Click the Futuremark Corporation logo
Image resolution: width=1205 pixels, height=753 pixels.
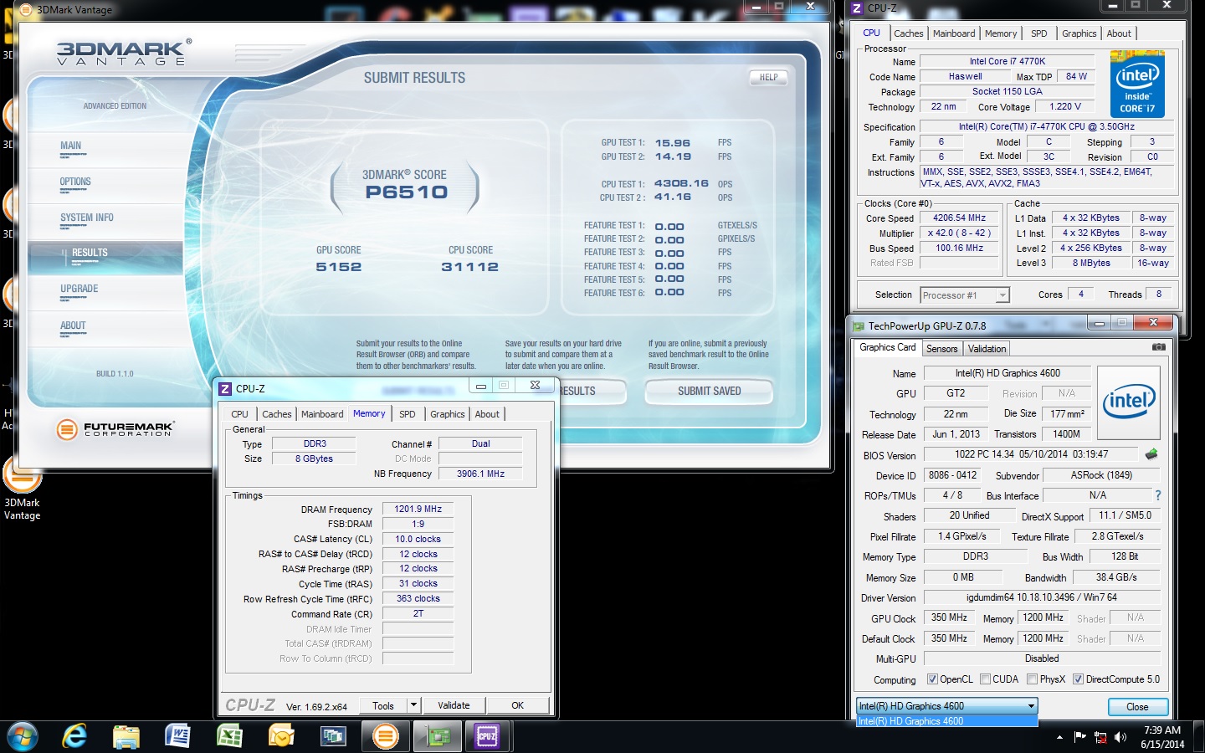pyautogui.click(x=116, y=429)
